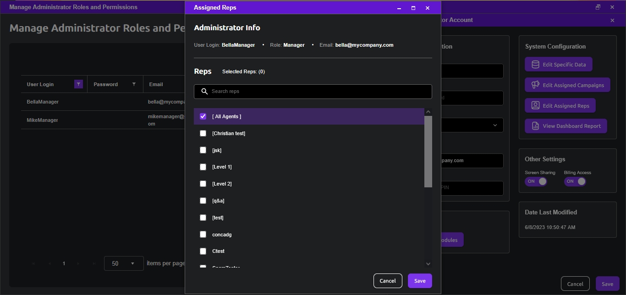Viewport: 626px width, 295px height.
Task: Toggle Billing Access switch off
Action: [x=575, y=181]
